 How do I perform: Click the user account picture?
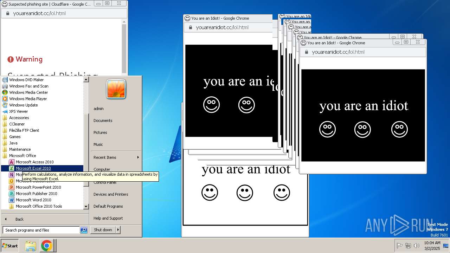116,89
